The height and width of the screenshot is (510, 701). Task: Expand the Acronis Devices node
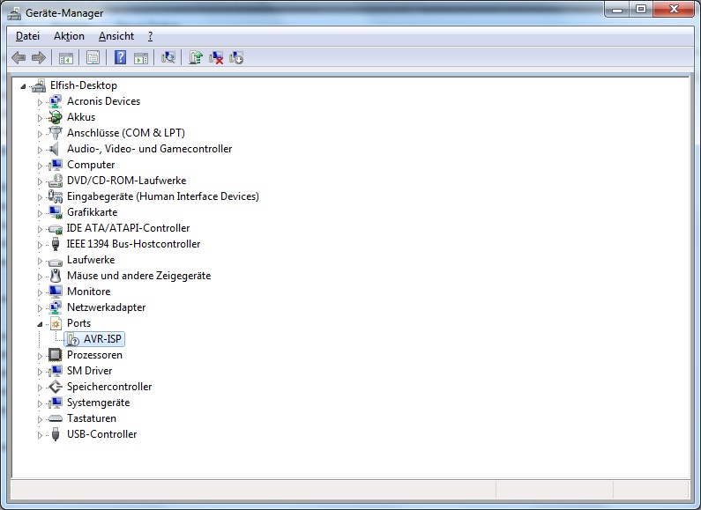point(40,102)
